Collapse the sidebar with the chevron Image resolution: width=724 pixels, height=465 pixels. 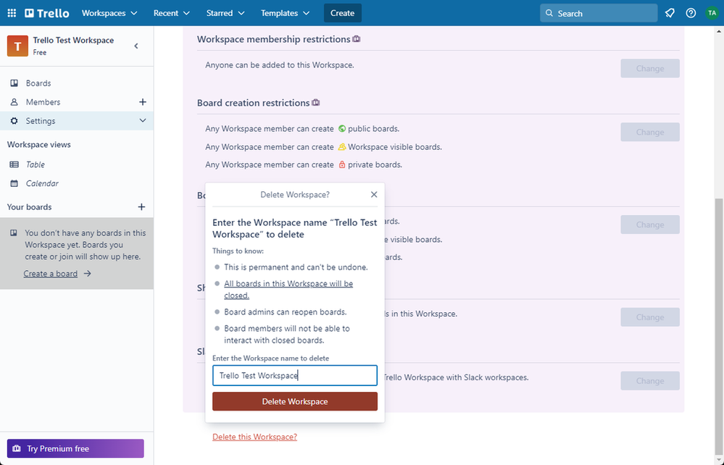coord(136,46)
